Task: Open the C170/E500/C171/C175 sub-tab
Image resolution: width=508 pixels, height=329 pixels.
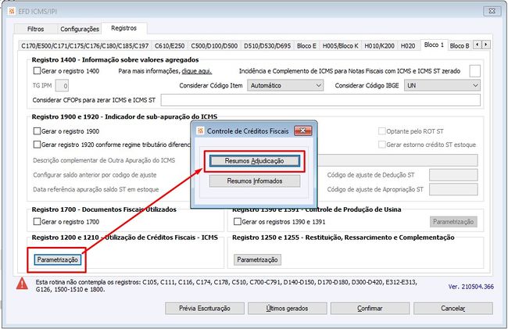Action: pyautogui.click(x=85, y=45)
